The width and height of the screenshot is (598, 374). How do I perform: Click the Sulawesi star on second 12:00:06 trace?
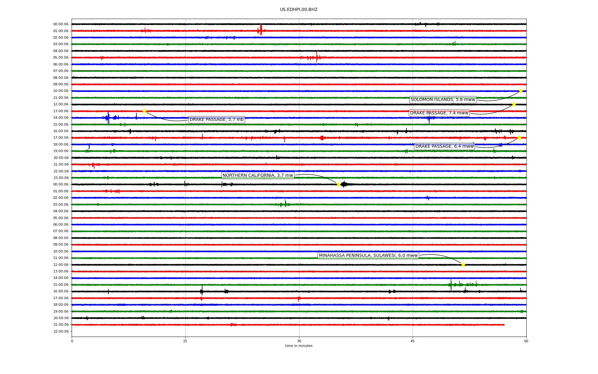point(463,265)
